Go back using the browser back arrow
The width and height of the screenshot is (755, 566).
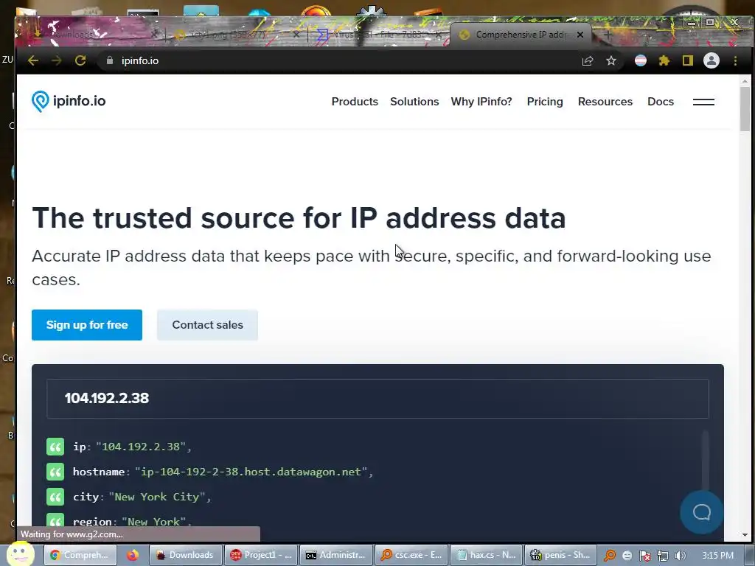click(x=32, y=60)
